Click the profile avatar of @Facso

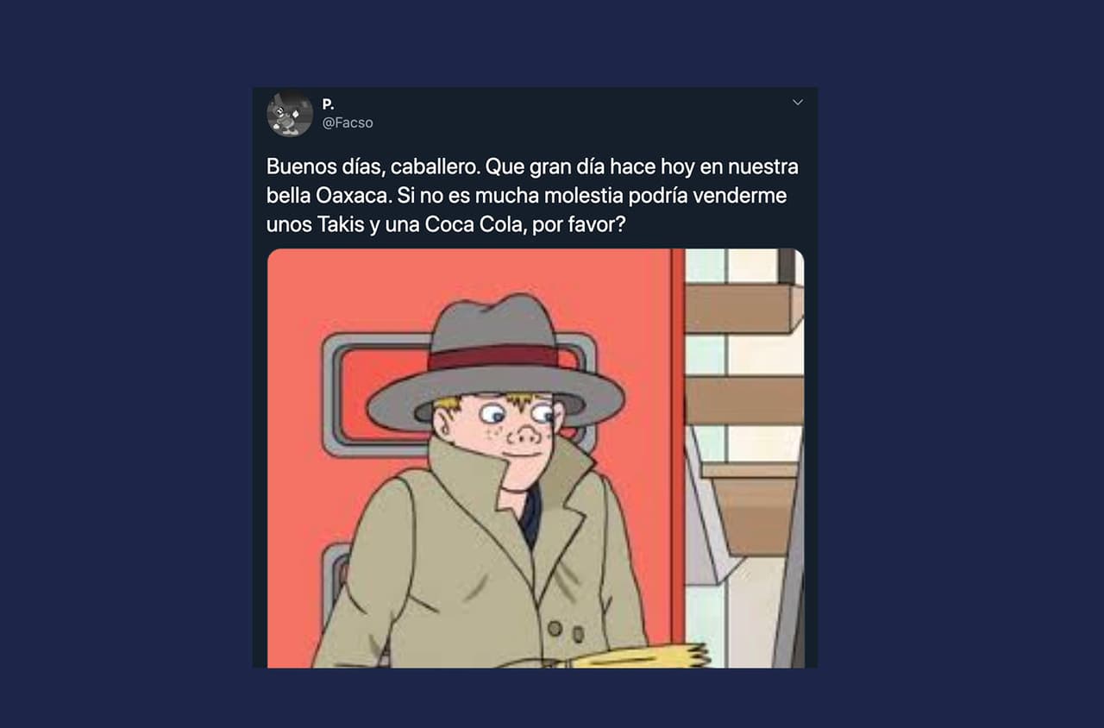[x=290, y=114]
